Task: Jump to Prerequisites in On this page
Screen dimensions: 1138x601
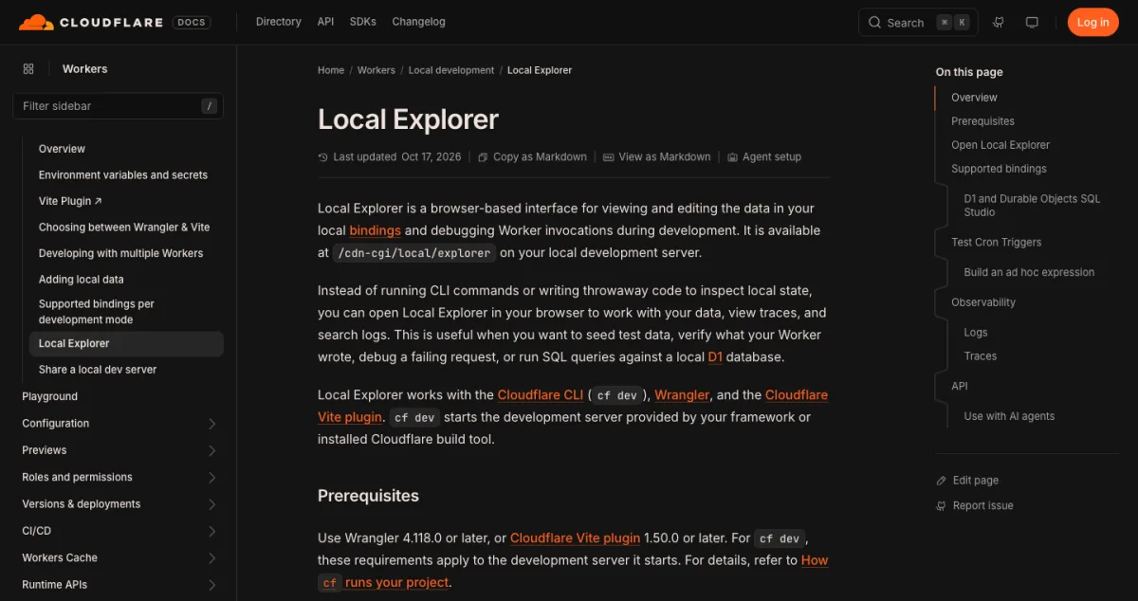Action: point(982,121)
